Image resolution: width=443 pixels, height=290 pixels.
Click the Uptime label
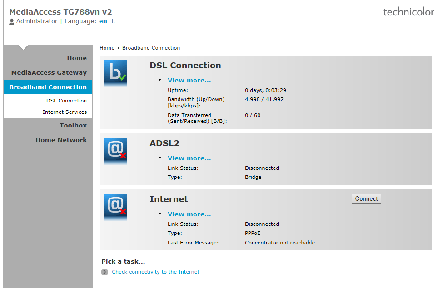coord(178,90)
